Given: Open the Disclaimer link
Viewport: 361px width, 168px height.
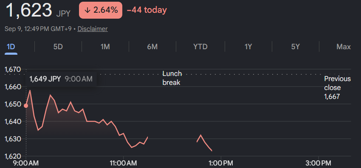Looking at the screenshot, I should (93, 29).
